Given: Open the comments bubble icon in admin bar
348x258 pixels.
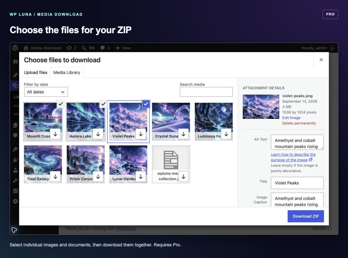Looking at the screenshot, I should pyautogui.click(x=102, y=48).
